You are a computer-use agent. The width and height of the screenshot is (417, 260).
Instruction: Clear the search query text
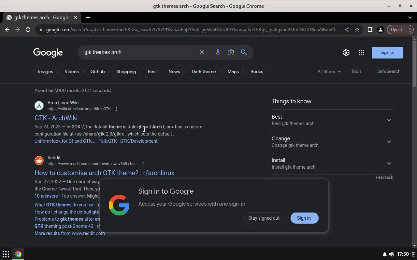202,52
